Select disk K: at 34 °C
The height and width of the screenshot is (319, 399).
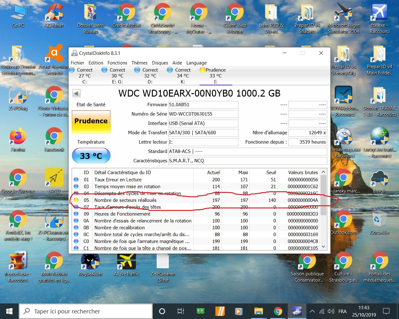pyautogui.click(x=183, y=76)
